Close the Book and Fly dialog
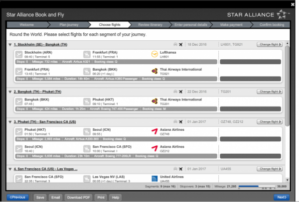299x202 pixels. click(x=293, y=4)
